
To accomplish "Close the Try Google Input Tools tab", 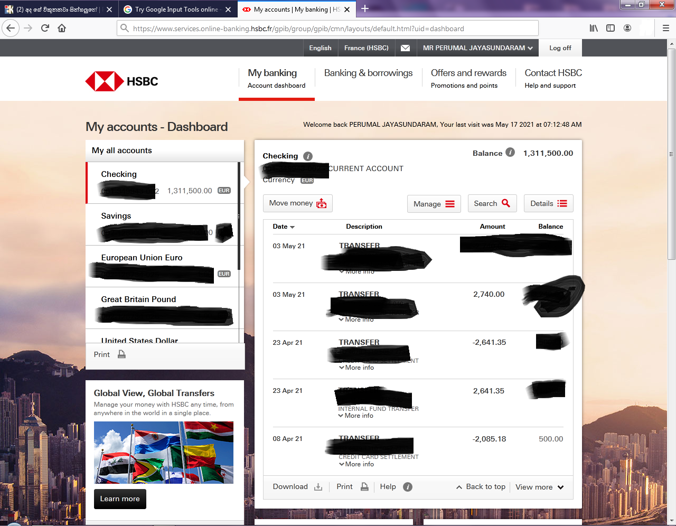I will [x=228, y=10].
